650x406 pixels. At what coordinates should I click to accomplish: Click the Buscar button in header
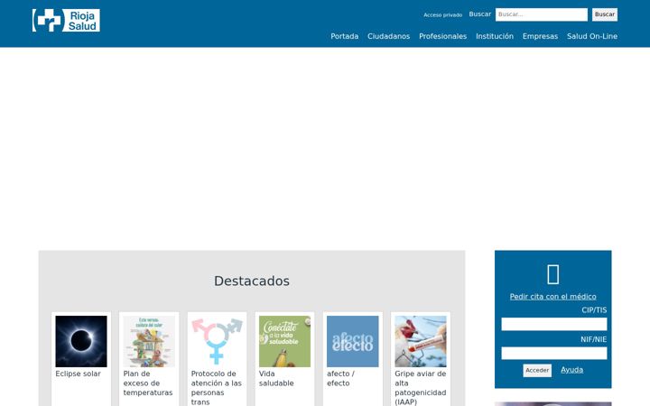tap(605, 14)
